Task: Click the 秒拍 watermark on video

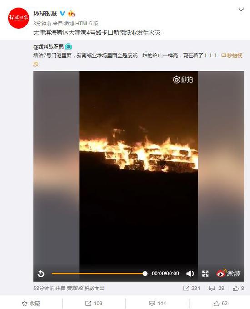Action: tap(183, 80)
